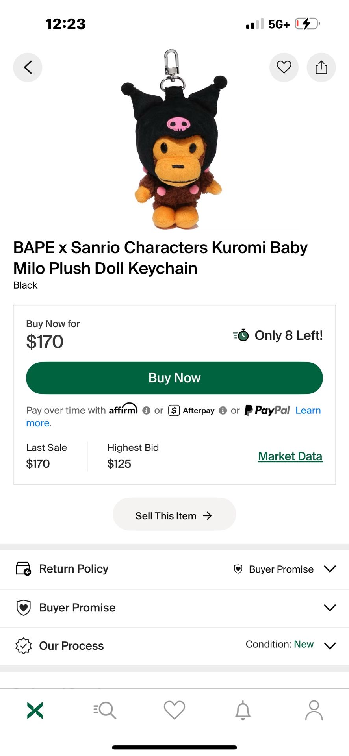Tap the share icon

[x=321, y=67]
